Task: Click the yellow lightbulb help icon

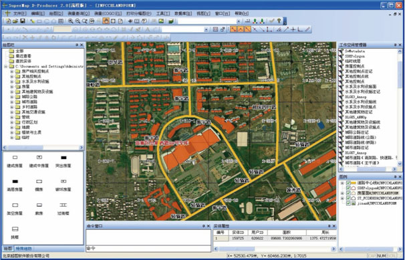Action: pos(279,21)
